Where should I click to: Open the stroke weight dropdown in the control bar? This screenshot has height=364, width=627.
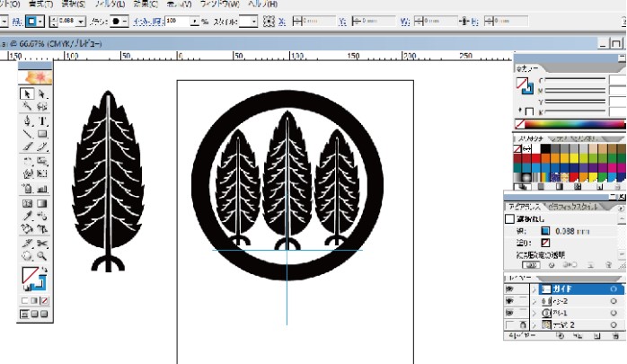(82, 20)
